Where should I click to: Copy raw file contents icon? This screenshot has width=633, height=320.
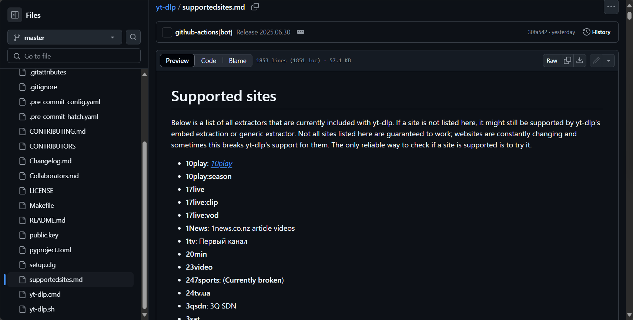pos(567,60)
